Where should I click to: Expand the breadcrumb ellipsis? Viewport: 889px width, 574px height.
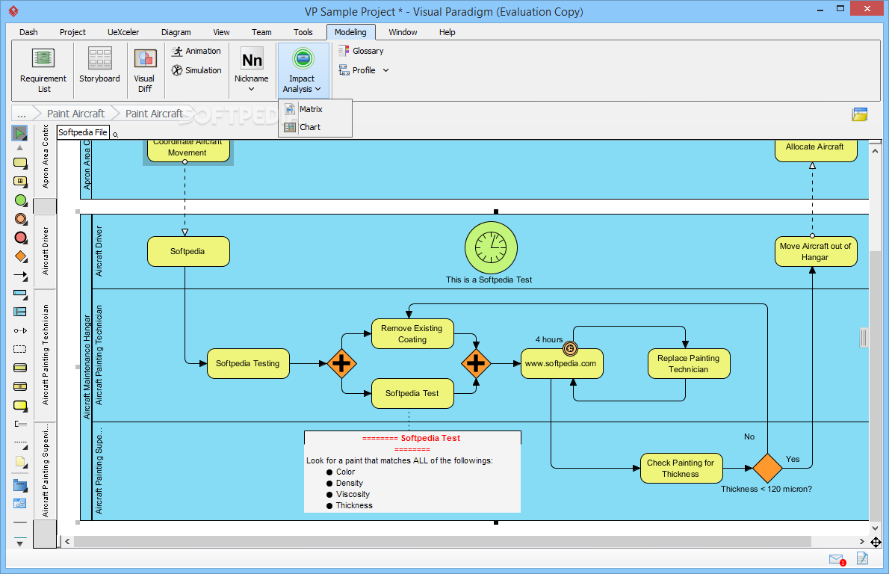point(22,114)
